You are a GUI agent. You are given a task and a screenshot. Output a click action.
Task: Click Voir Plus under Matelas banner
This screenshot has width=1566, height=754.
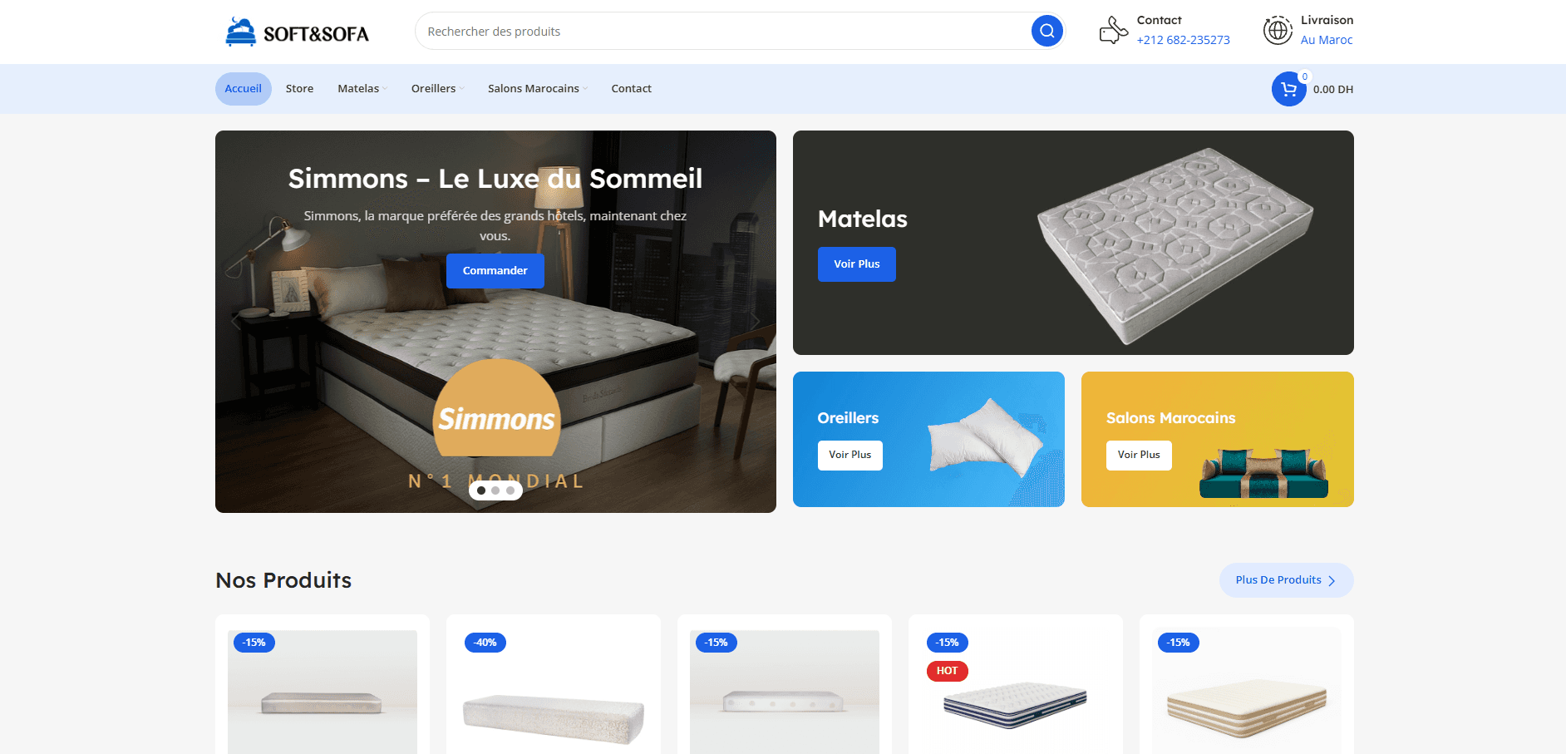[857, 264]
